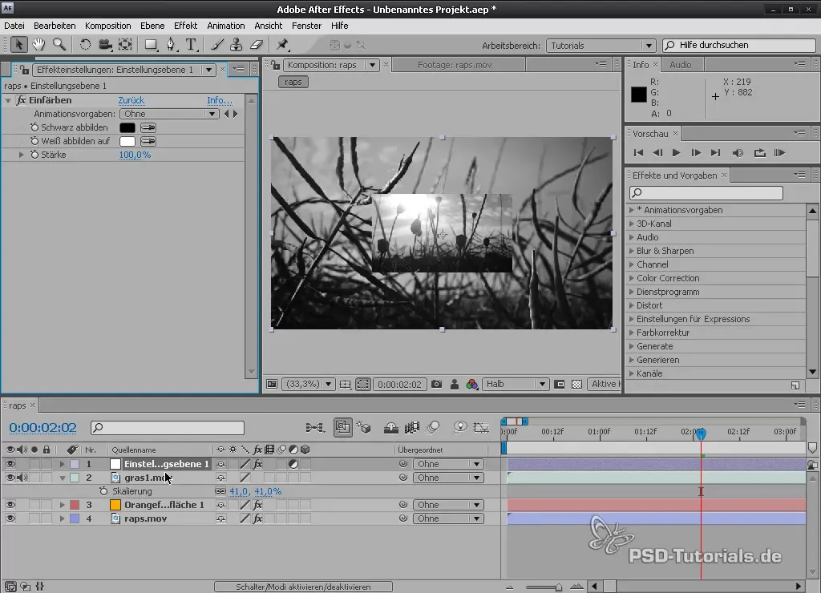The image size is (821, 593).
Task: Collapse the gras1.mov layer properties
Action: click(x=63, y=478)
